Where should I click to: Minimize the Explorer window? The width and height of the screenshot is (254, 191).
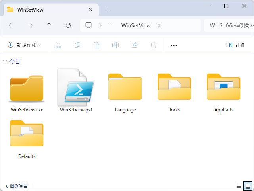click(208, 6)
